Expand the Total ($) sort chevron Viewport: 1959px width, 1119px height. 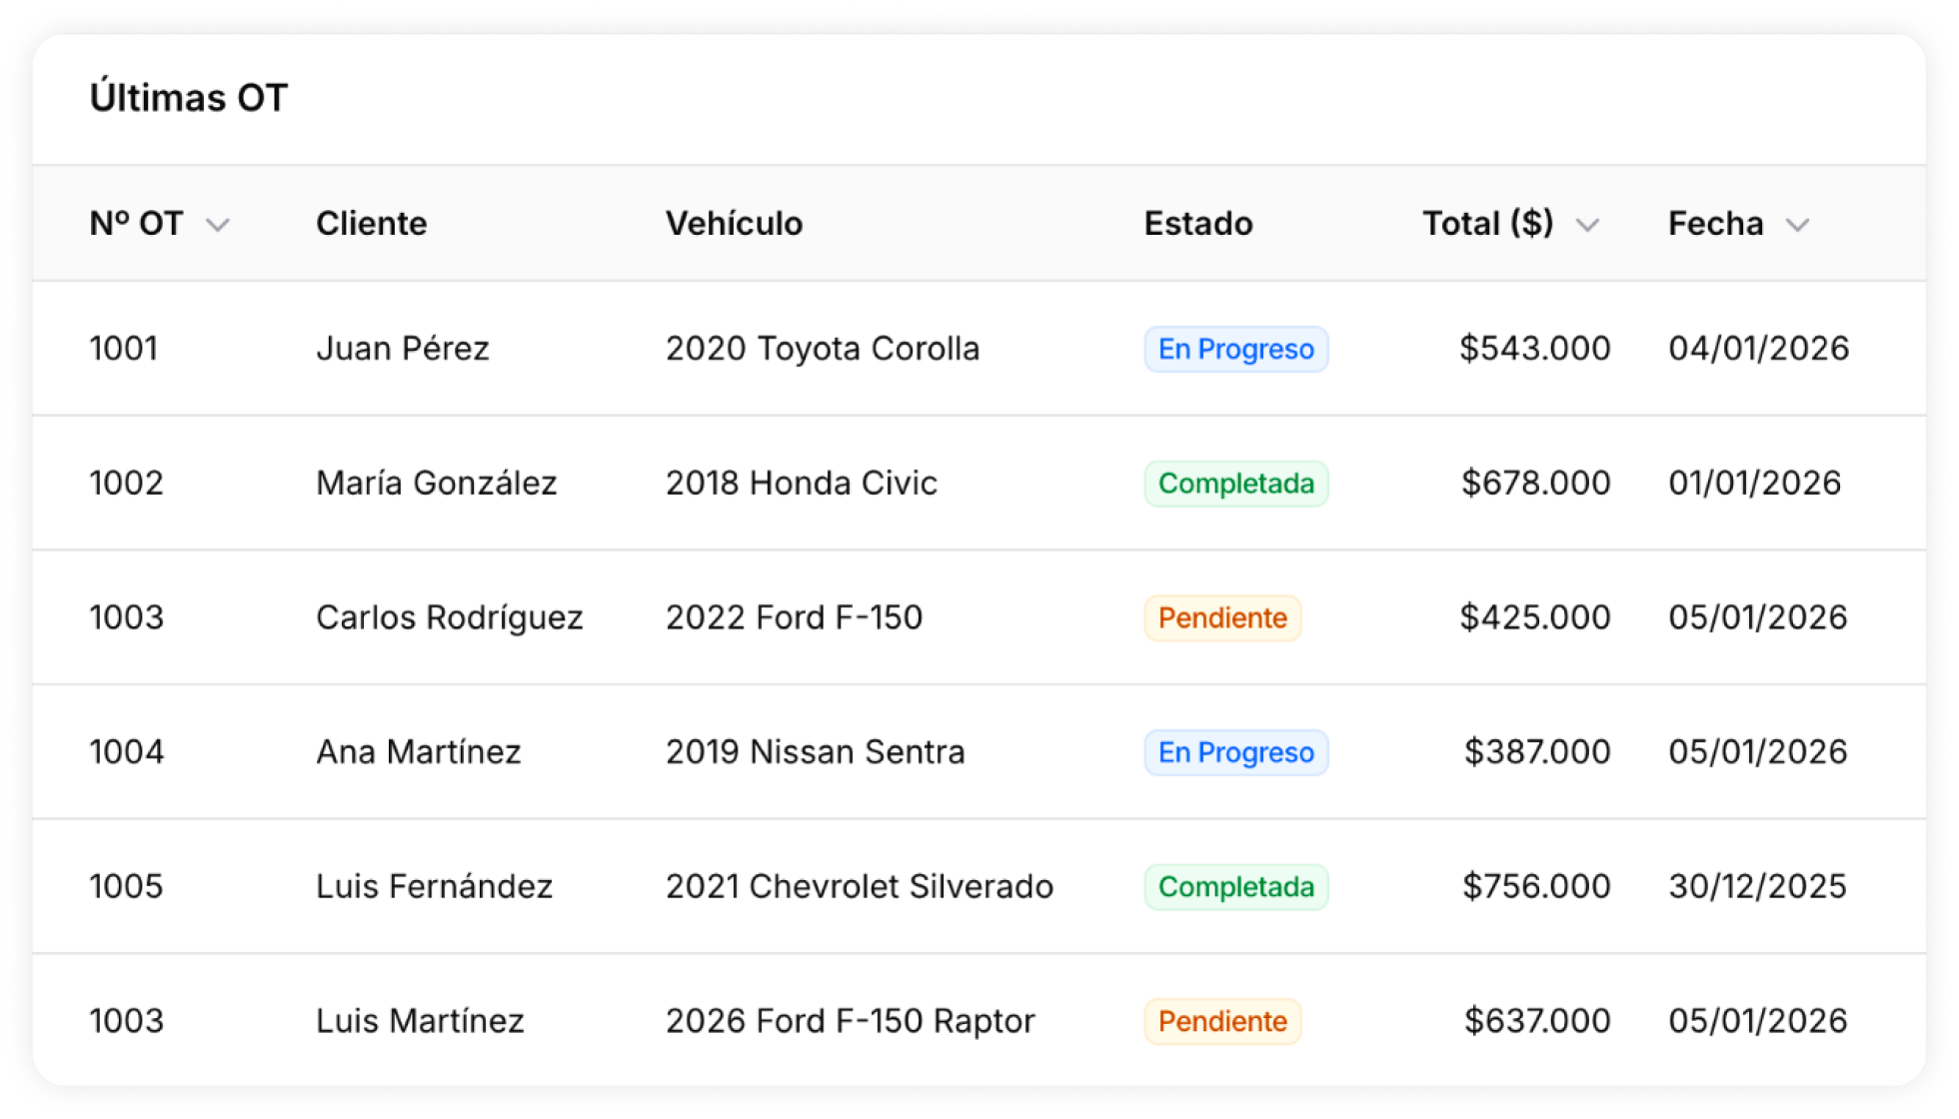tap(1587, 225)
